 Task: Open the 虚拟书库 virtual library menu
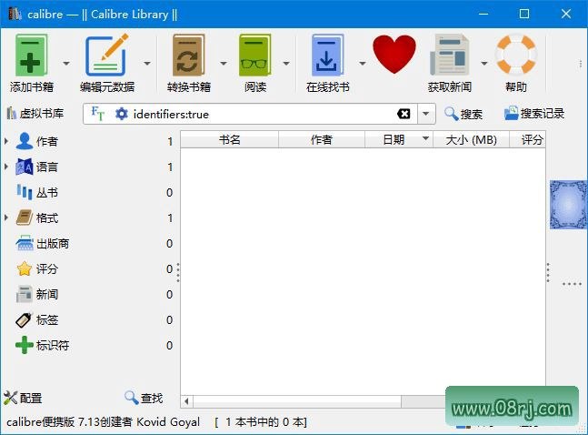35,113
